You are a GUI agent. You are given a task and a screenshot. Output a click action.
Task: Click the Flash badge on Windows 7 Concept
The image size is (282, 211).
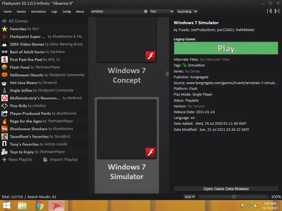150,56
